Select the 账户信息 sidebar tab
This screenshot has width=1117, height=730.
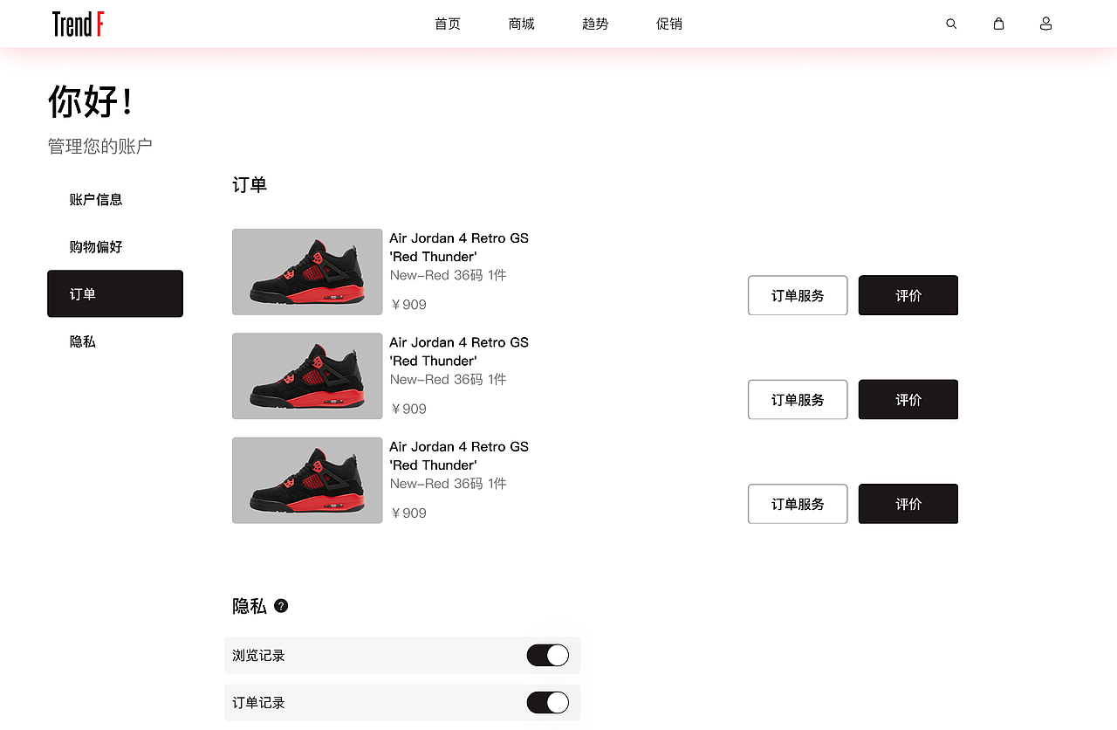[96, 199]
